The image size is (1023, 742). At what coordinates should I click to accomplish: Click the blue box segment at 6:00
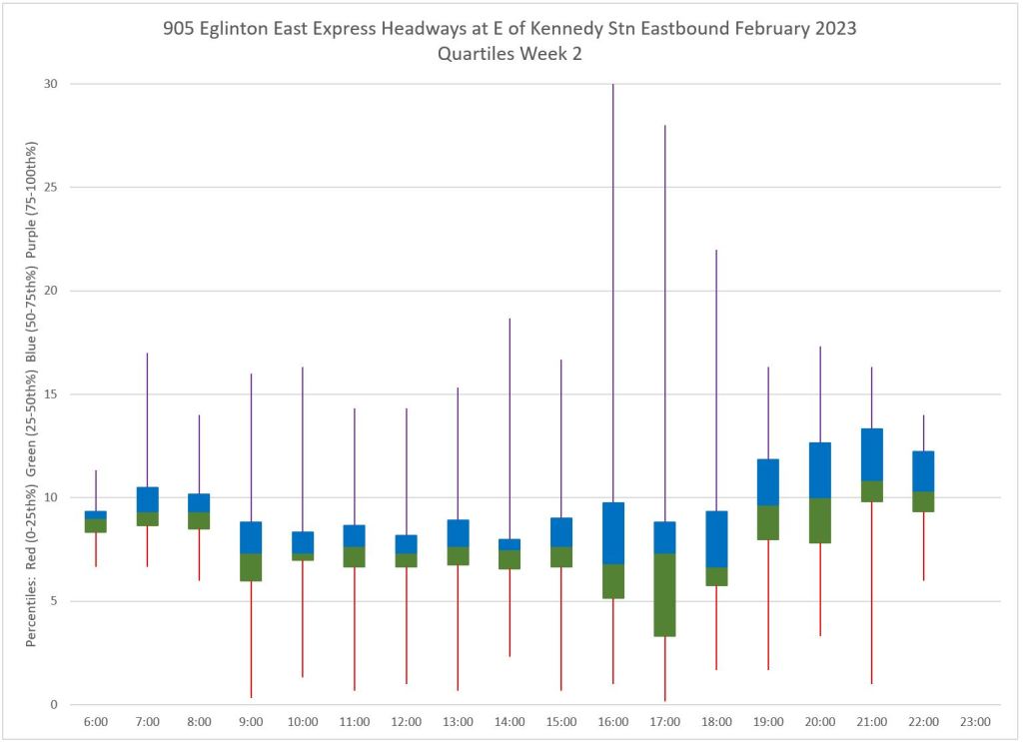[96, 515]
